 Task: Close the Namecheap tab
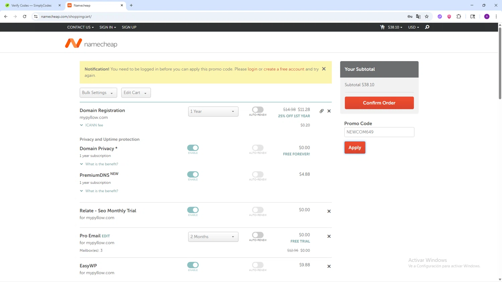tap(122, 5)
